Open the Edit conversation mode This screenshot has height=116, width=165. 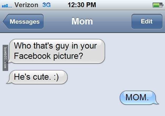(x=147, y=21)
